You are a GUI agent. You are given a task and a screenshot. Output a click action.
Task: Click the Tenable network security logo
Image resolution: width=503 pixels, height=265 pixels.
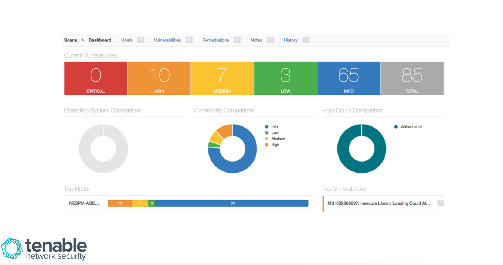click(44, 247)
